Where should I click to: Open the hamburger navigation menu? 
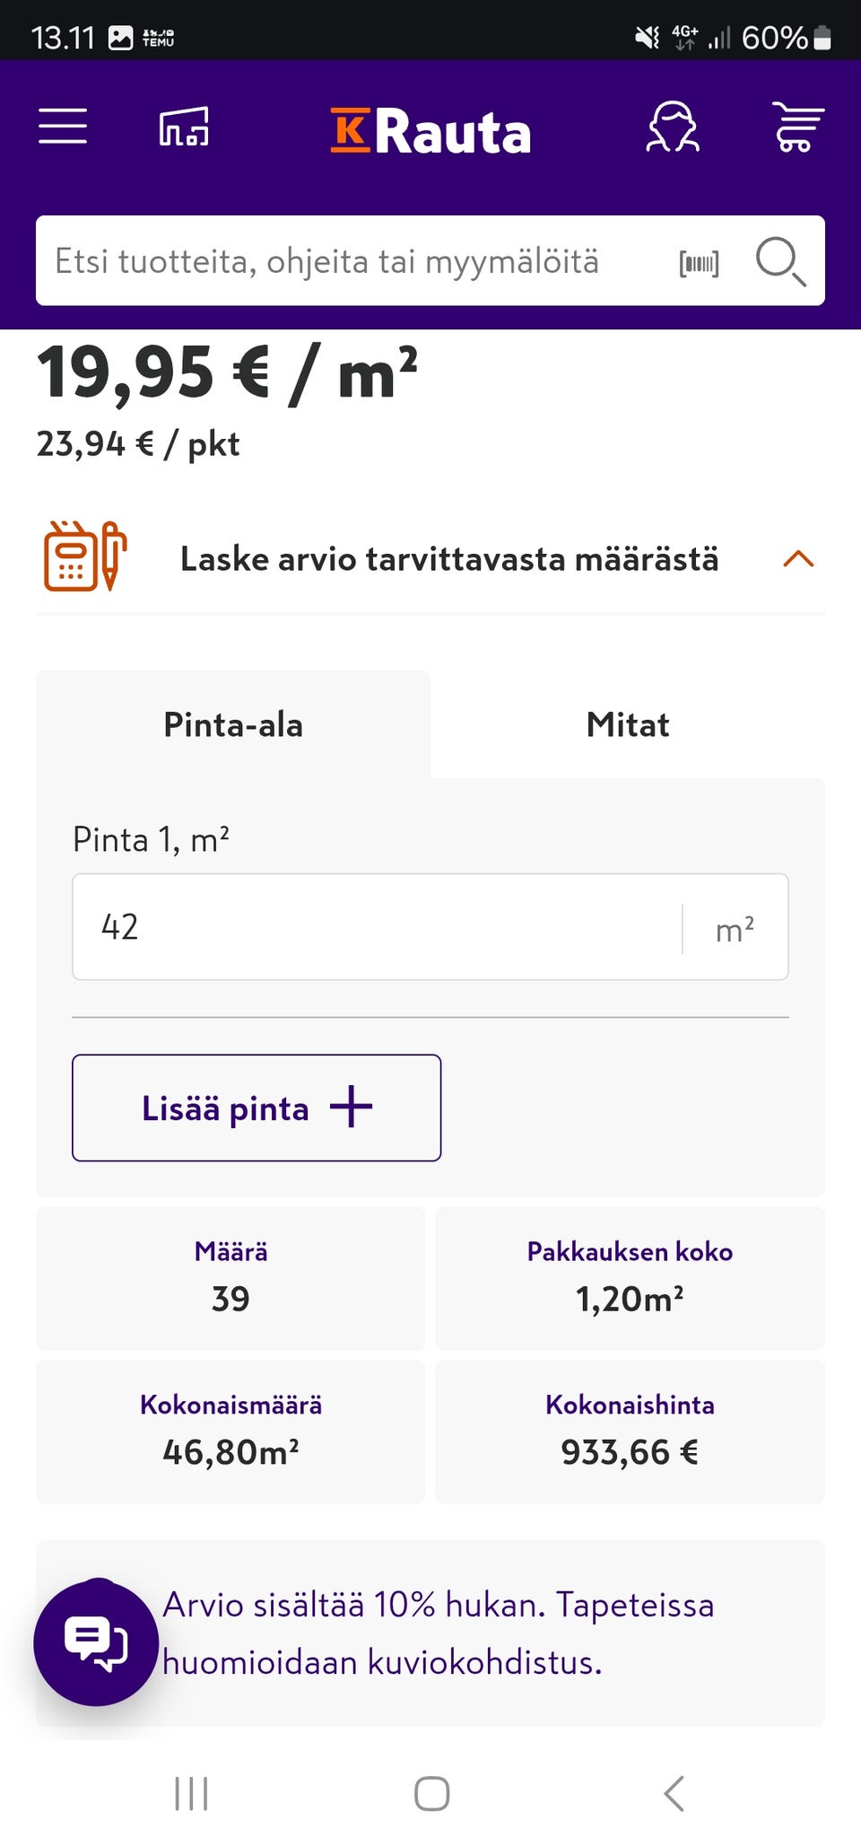click(x=62, y=127)
